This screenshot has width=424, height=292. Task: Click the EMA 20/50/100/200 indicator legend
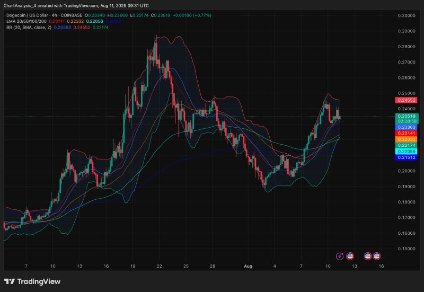[26, 21]
